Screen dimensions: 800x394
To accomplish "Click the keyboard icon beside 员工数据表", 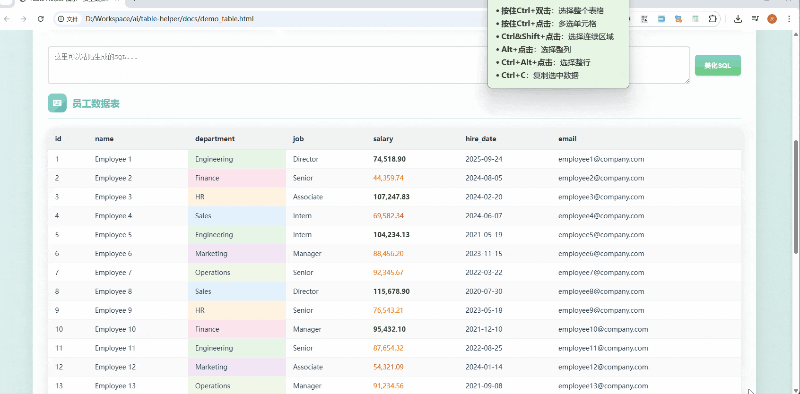I will [x=57, y=103].
